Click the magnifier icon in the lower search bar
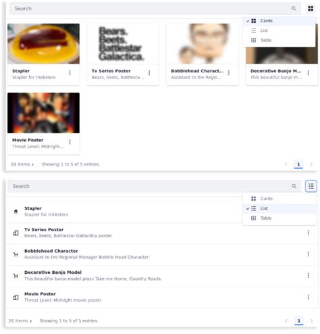Screen dimensions: 320x334 point(294,186)
